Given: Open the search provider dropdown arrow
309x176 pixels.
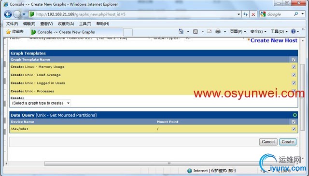Looking at the screenshot, I should [x=303, y=14].
